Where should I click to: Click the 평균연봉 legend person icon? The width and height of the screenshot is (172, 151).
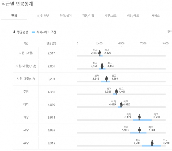14,32
